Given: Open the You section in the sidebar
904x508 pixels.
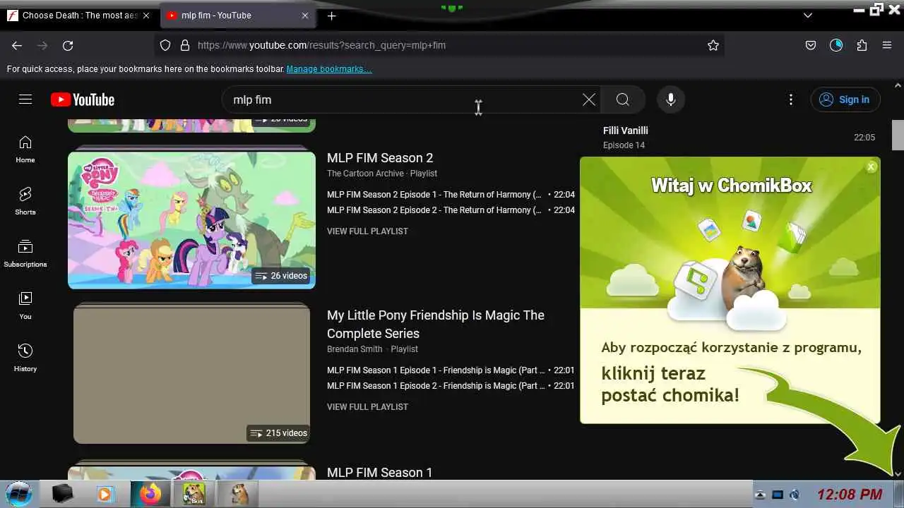Looking at the screenshot, I should coord(25,306).
